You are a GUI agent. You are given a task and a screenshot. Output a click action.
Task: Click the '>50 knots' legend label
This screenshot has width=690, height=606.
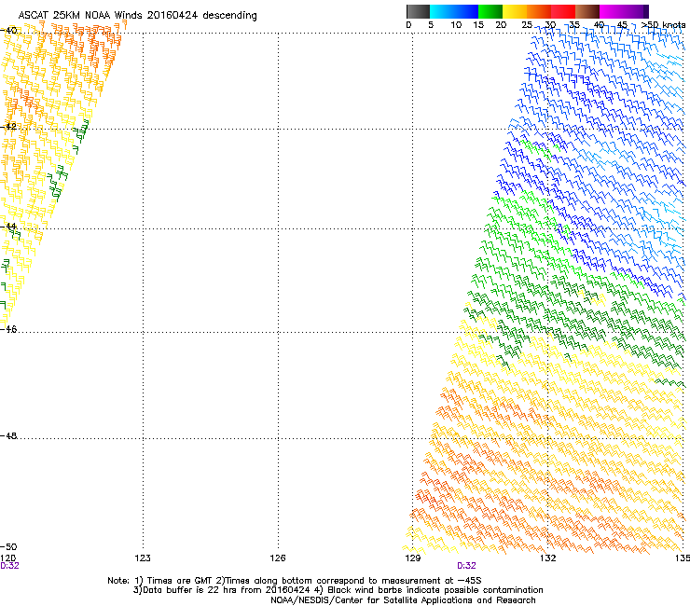pos(664,25)
